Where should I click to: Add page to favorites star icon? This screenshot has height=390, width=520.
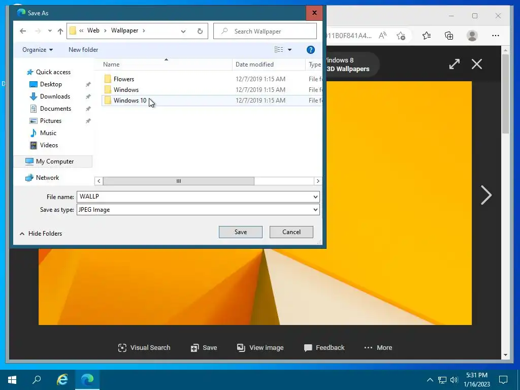(401, 36)
